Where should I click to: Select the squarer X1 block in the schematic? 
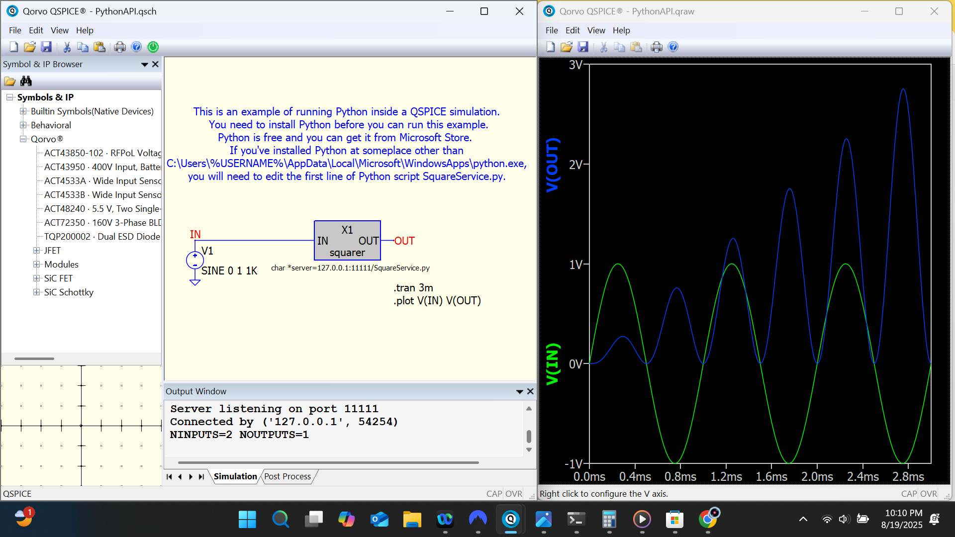point(347,241)
